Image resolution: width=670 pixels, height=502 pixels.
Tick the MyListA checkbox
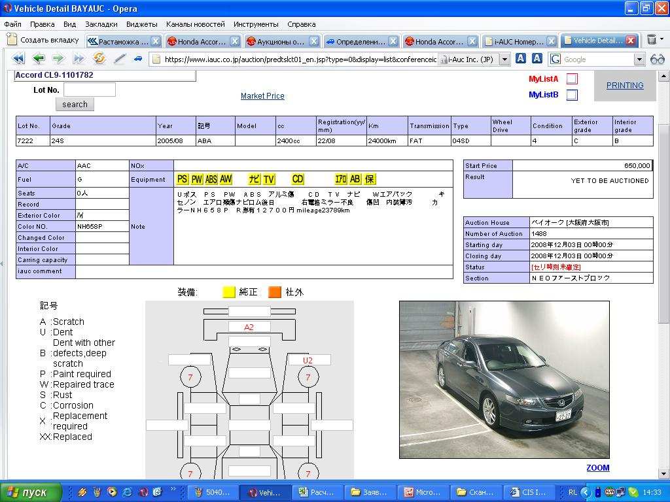tap(572, 78)
